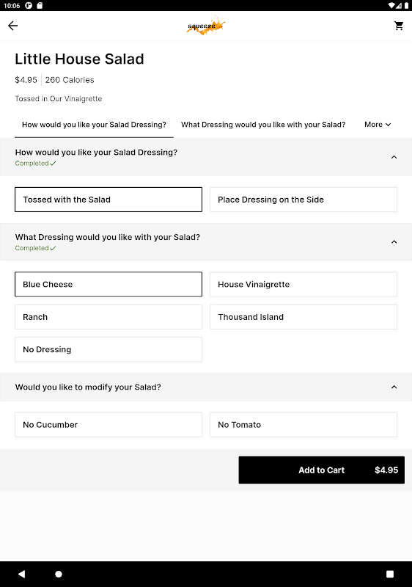Choose Thousand Island dressing
The width and height of the screenshot is (412, 587).
(304, 317)
